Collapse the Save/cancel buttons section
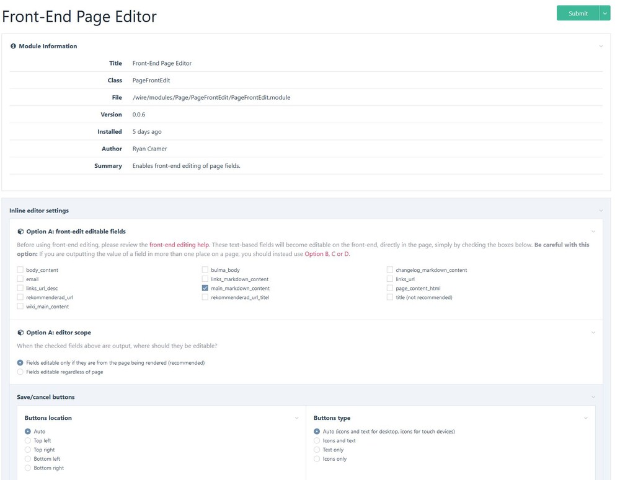 click(x=593, y=397)
